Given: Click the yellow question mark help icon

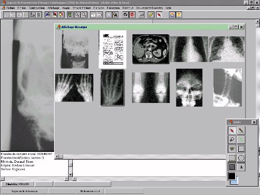Looking at the screenshot, I should coord(179,15).
